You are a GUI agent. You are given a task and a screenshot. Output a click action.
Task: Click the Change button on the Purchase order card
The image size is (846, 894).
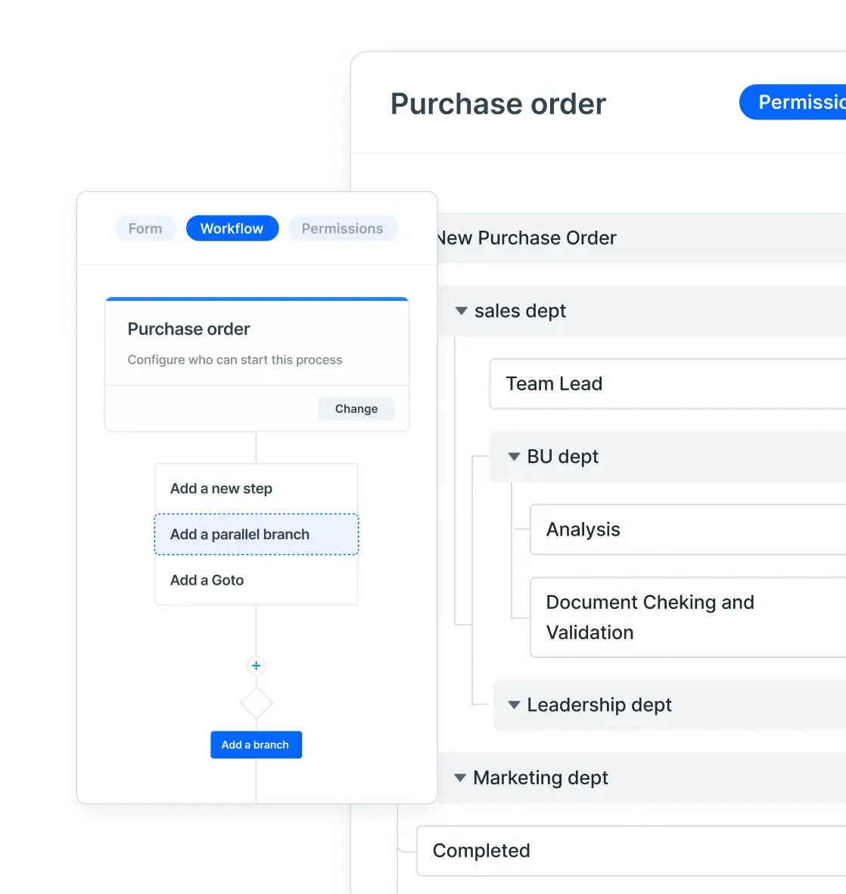coord(356,408)
